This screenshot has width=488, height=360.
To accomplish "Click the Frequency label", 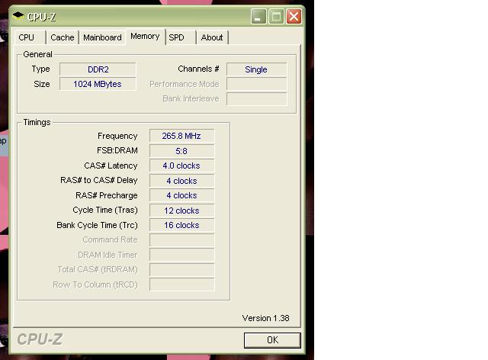I will click(117, 136).
